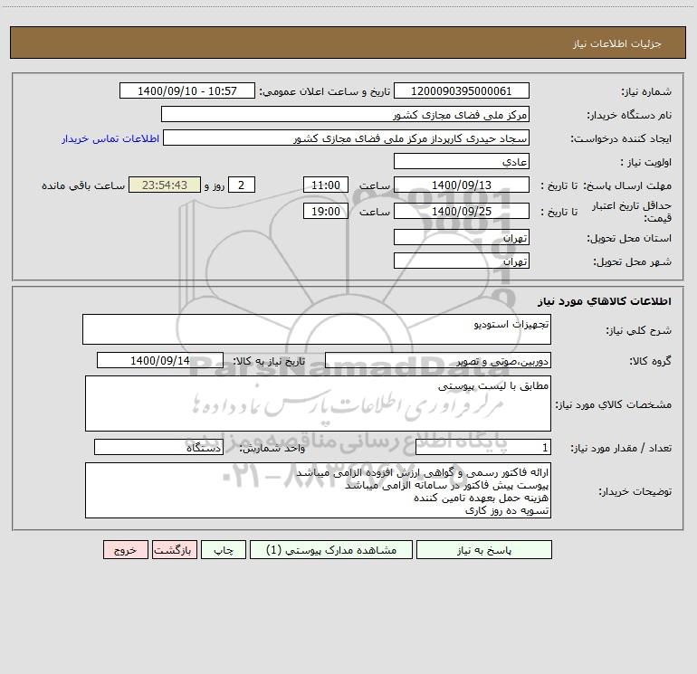697x674 pixels.
Task: Click the پاسخ به نیاز button
Action: [x=483, y=549]
